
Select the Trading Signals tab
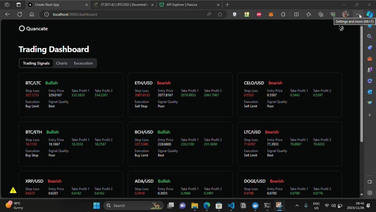click(x=36, y=63)
